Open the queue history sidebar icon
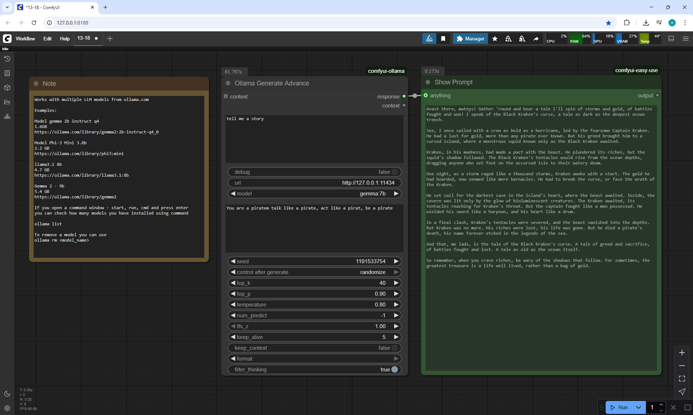The height and width of the screenshot is (415, 693). pyautogui.click(x=7, y=59)
